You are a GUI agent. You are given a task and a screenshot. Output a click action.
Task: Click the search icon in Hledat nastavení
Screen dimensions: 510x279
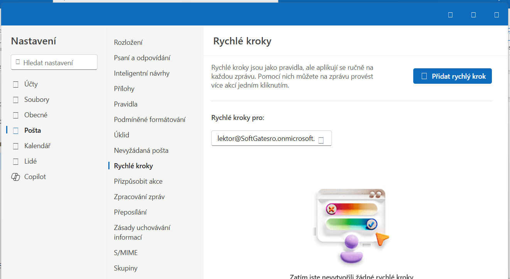coord(18,62)
